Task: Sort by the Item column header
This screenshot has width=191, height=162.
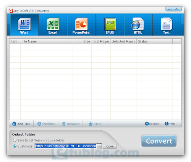Action: pos(15,41)
